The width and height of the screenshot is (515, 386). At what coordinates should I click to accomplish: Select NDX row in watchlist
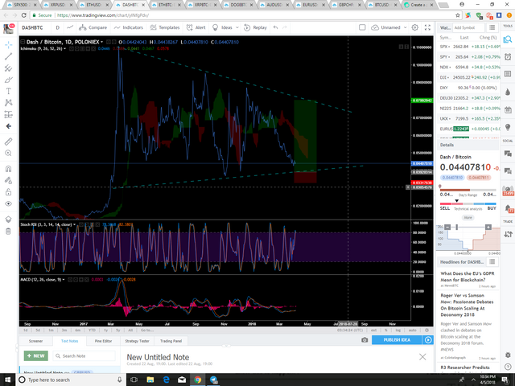tap(468, 67)
